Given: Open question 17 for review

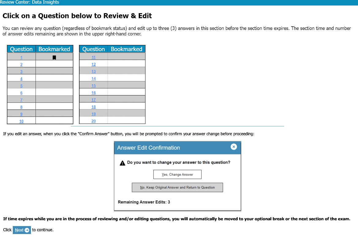Looking at the screenshot, I should 93,100.
